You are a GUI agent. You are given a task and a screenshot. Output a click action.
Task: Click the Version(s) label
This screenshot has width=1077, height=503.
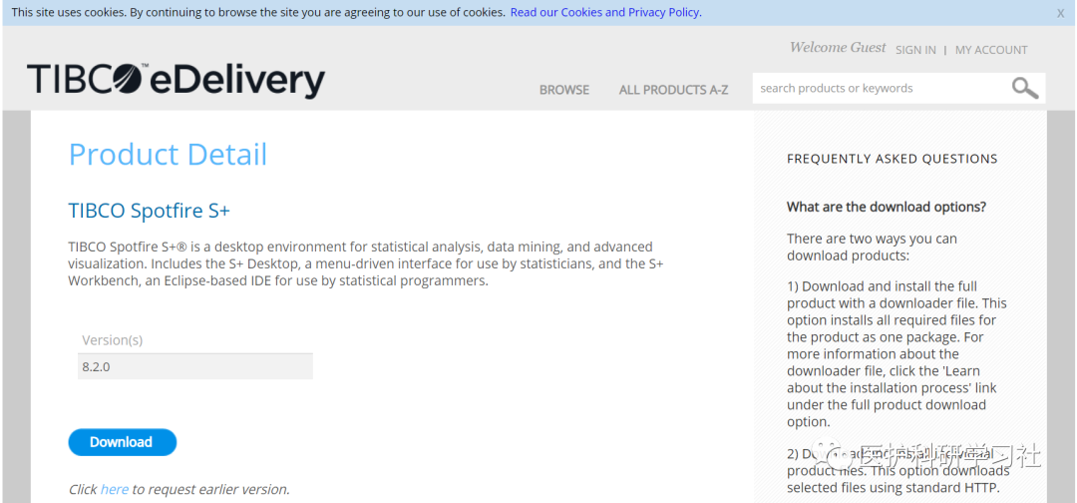point(113,340)
